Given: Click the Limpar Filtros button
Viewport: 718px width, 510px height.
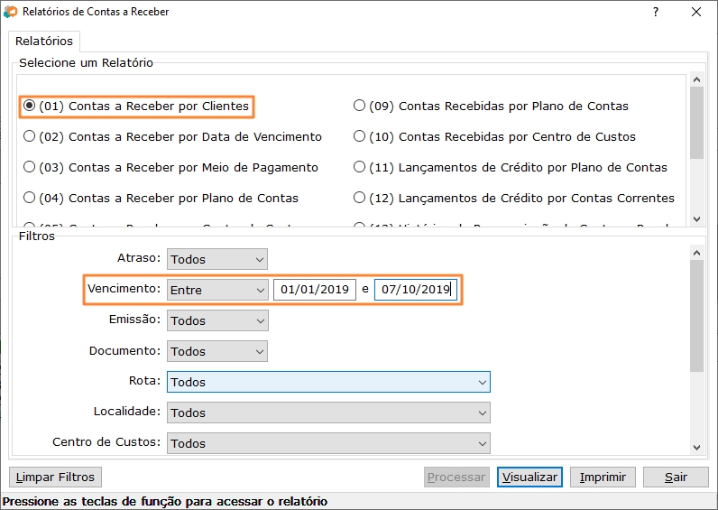Looking at the screenshot, I should tap(55, 477).
